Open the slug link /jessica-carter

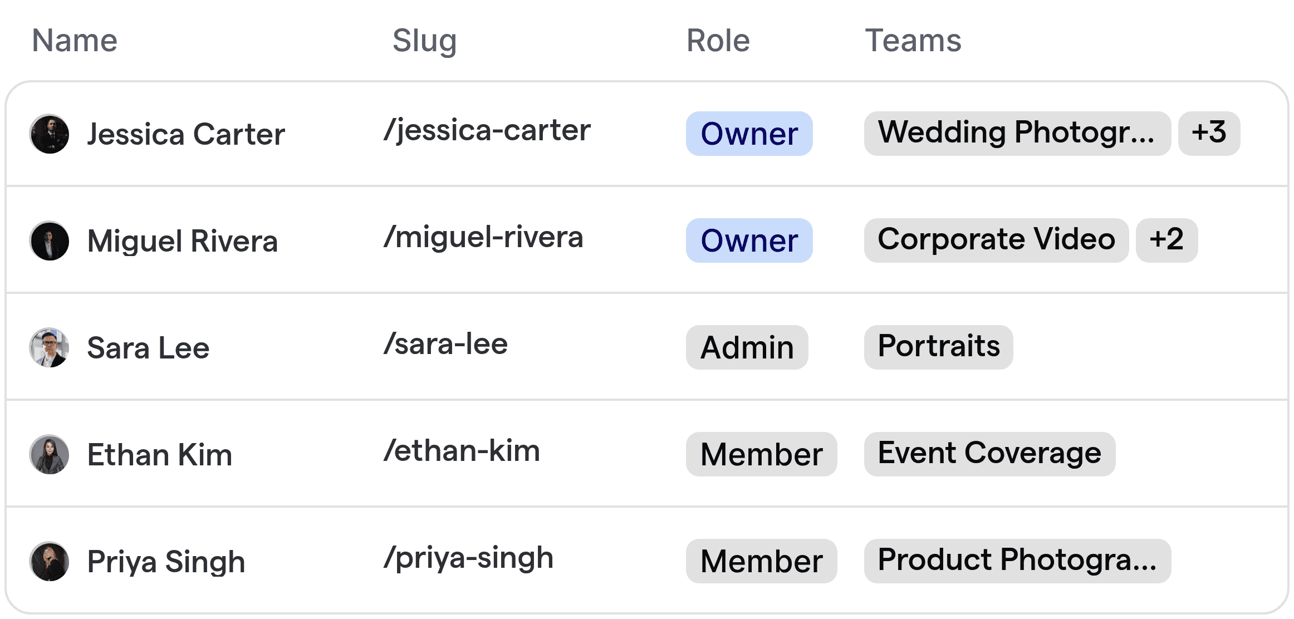coord(487,130)
